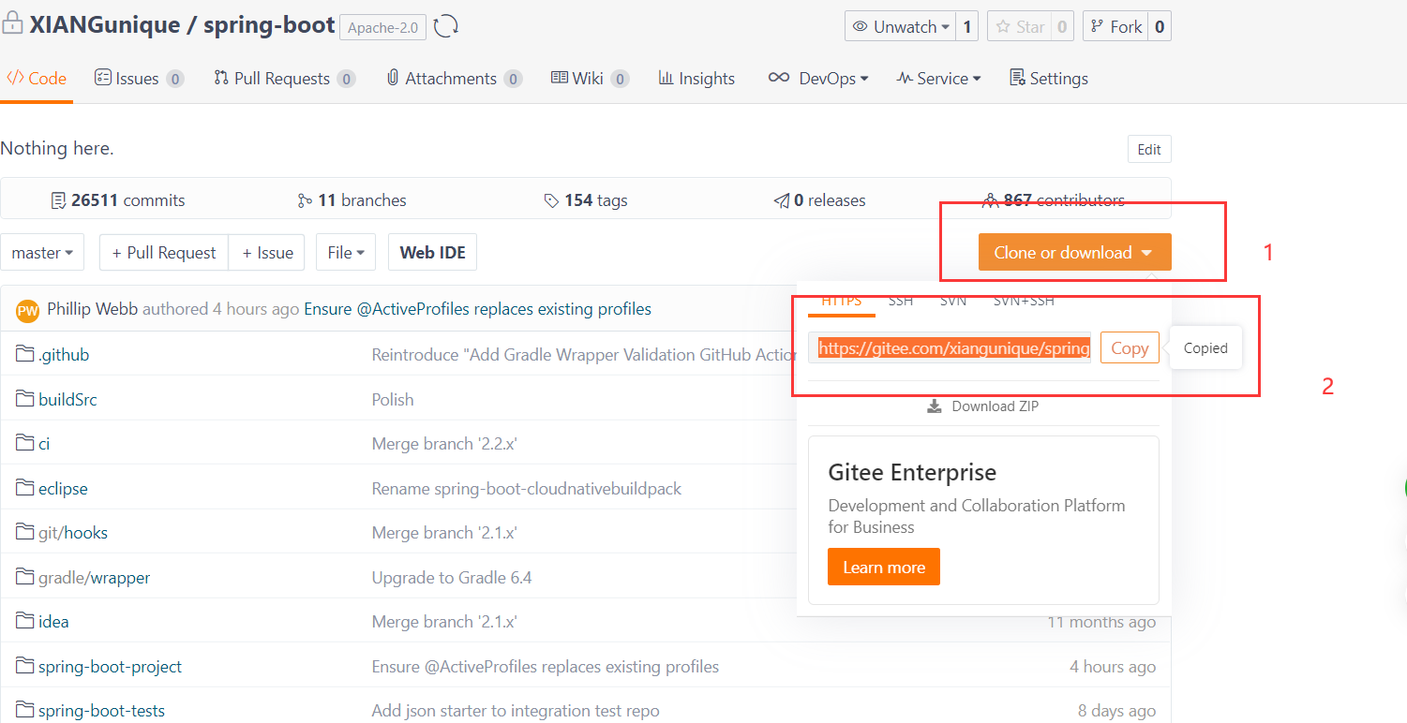The width and height of the screenshot is (1407, 723).
Task: Open the Add json starter commit message
Action: 516,711
